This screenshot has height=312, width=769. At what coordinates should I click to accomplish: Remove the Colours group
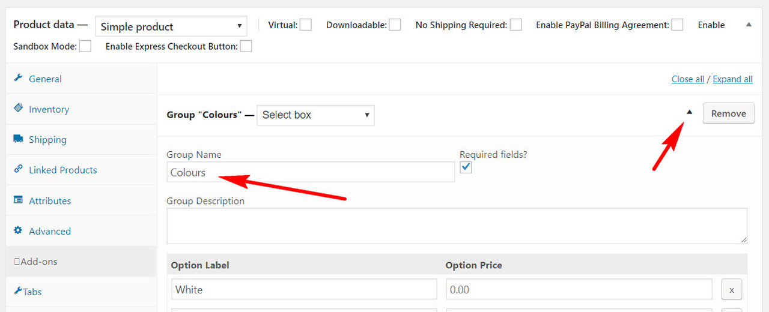click(728, 113)
